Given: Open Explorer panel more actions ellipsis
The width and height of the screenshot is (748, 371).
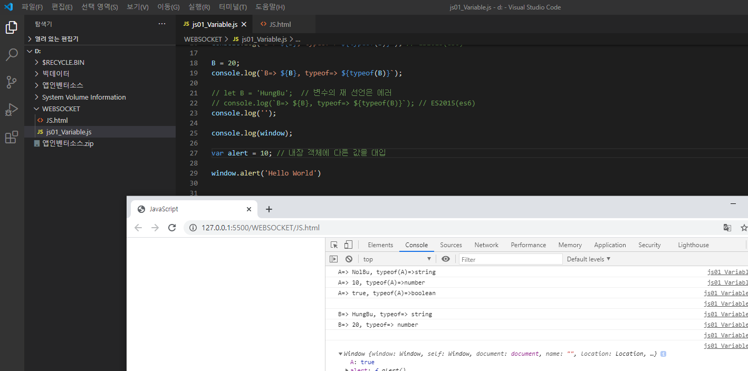Looking at the screenshot, I should pyautogui.click(x=162, y=24).
